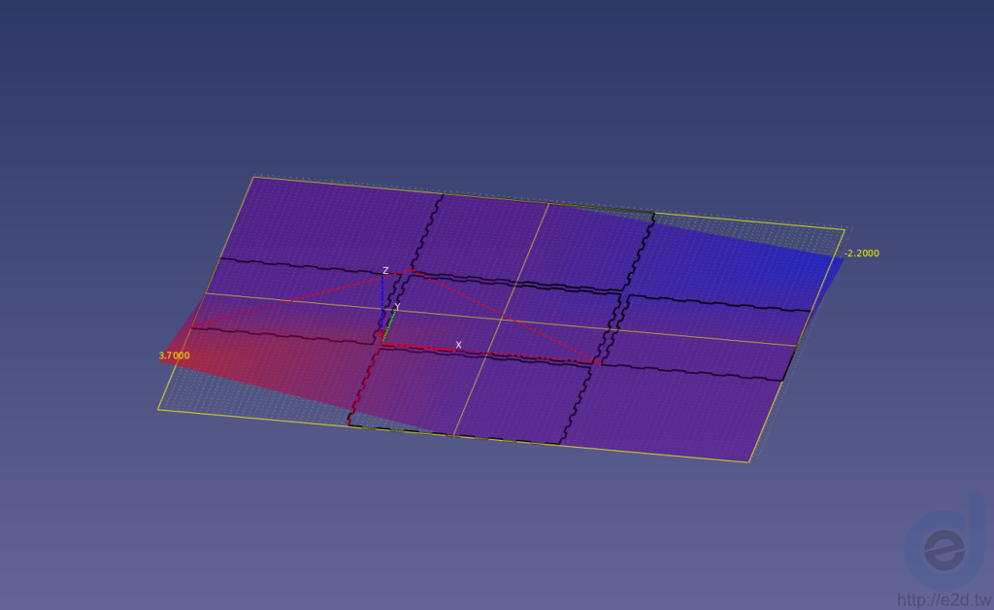Click the Z axis label
994x610 pixels.
tap(385, 271)
